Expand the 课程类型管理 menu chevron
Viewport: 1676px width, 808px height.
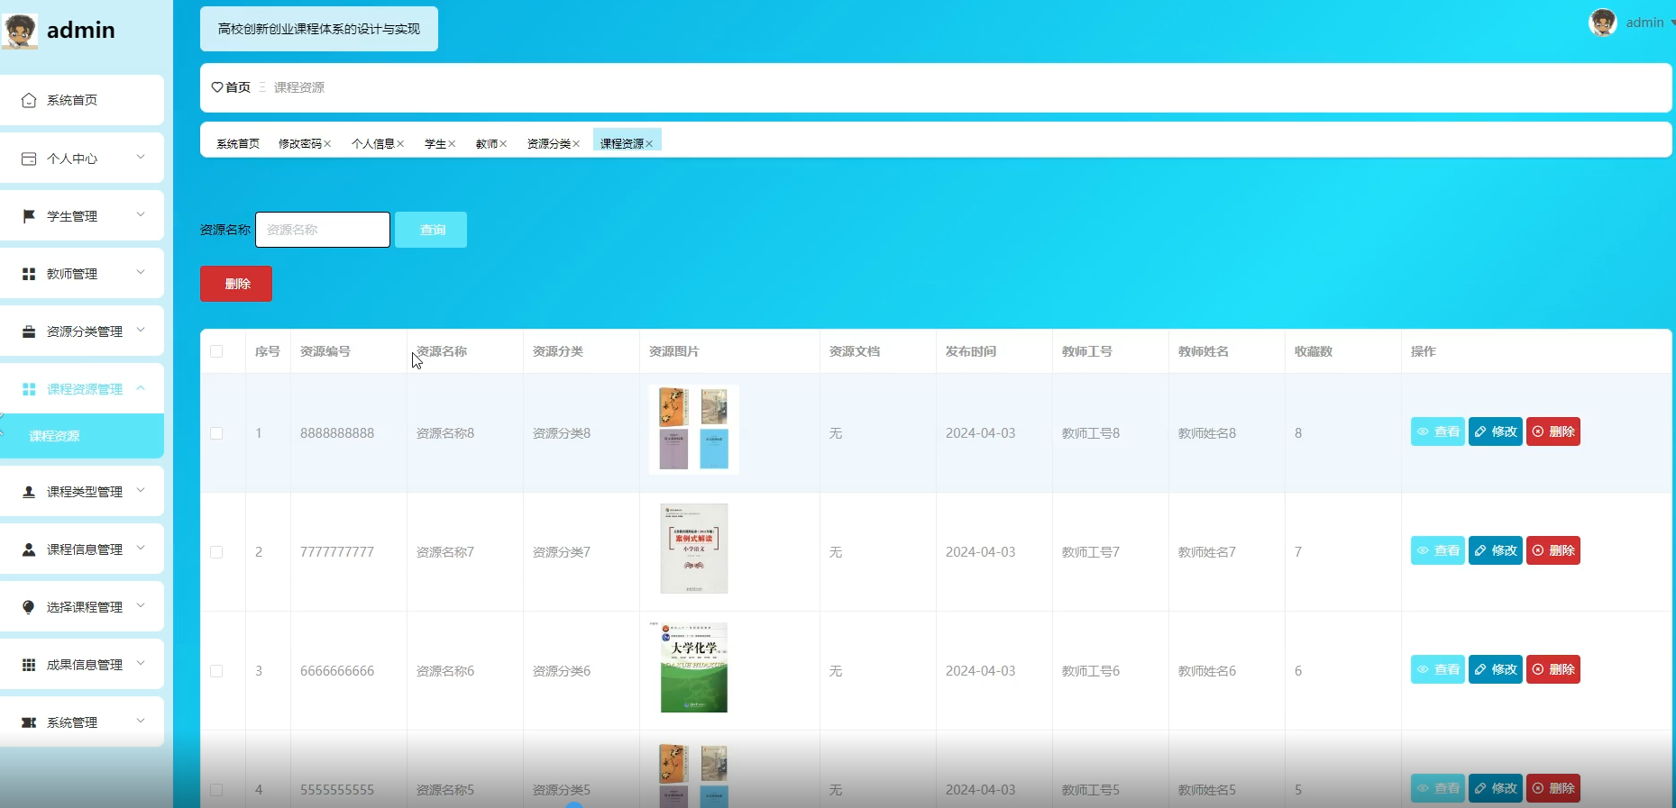click(x=141, y=490)
